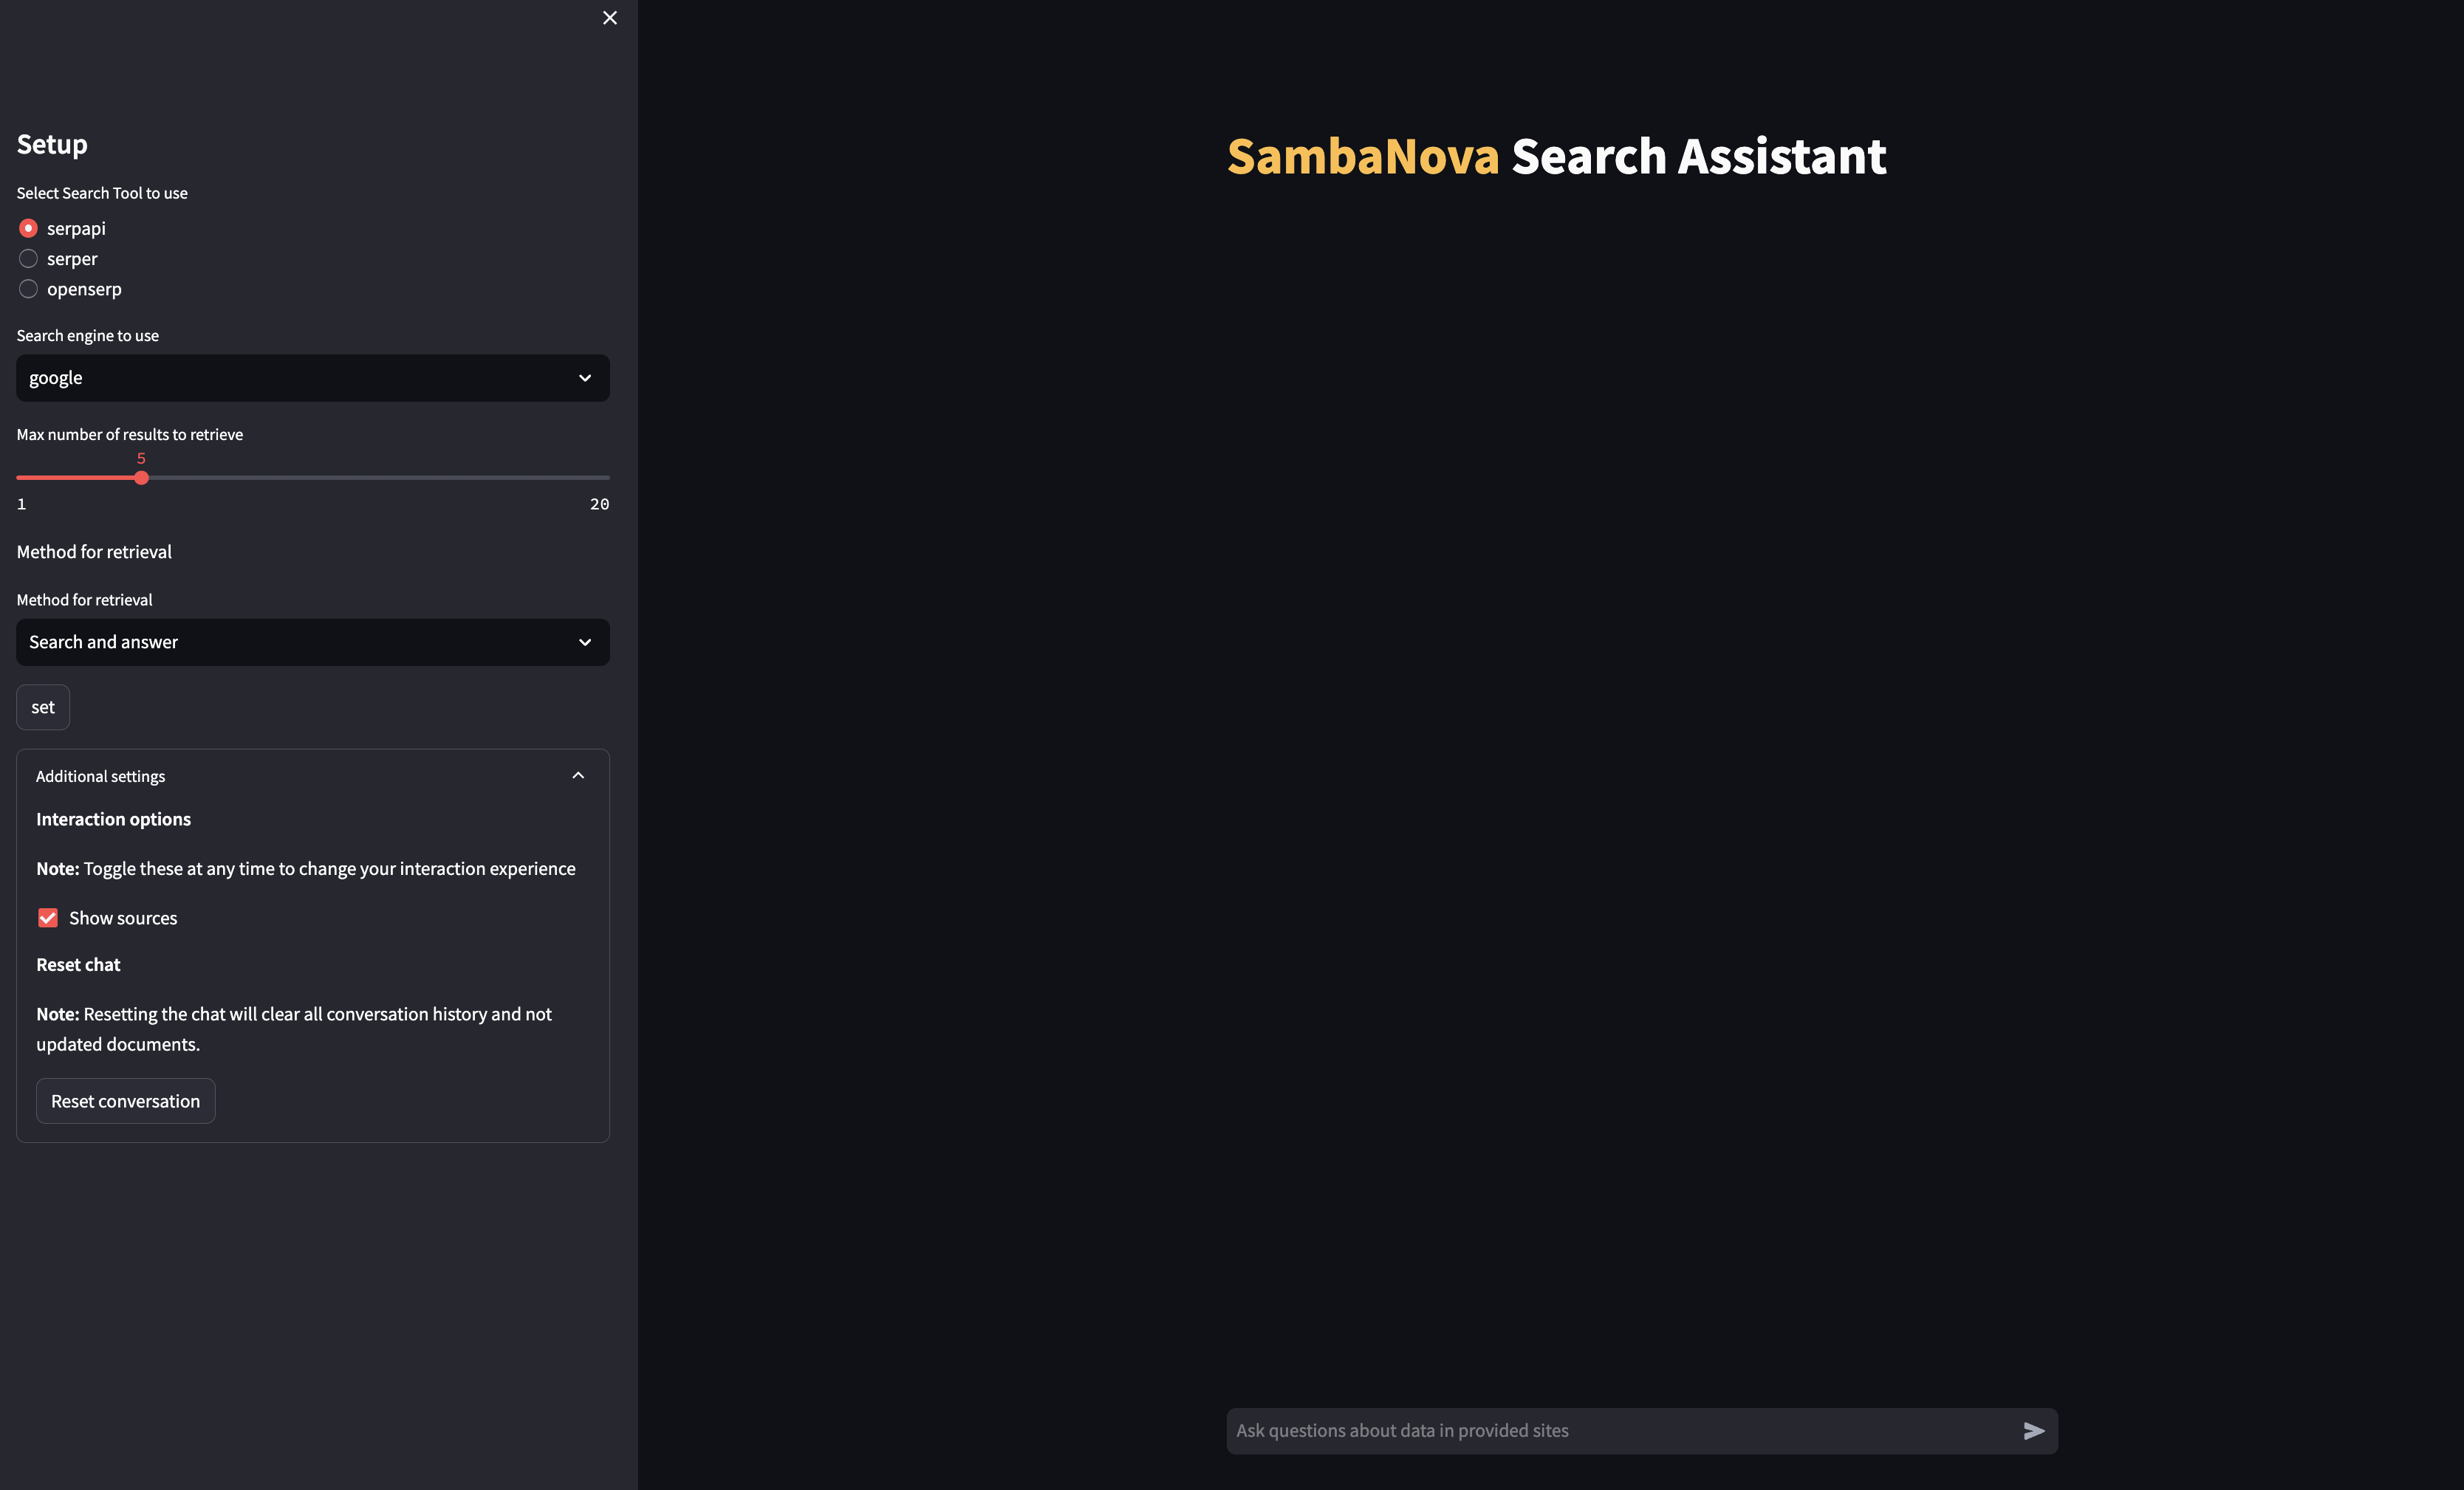Choose the openserp radio option

tap(28, 289)
